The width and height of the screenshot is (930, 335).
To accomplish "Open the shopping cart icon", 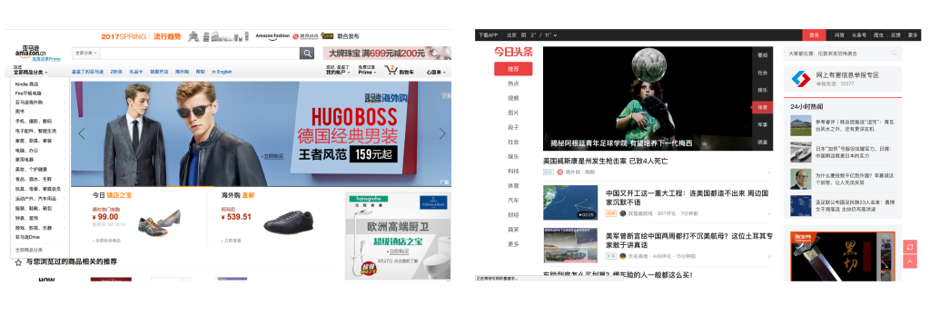I will point(391,71).
